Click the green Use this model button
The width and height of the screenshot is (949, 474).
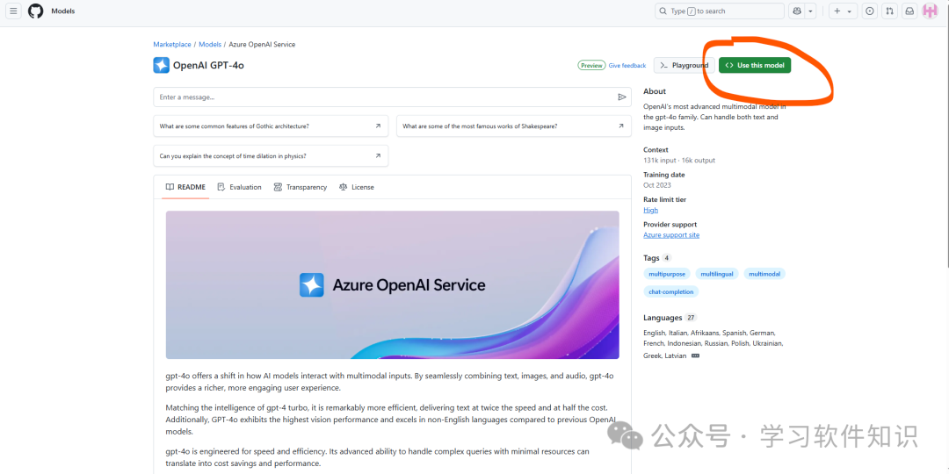755,65
